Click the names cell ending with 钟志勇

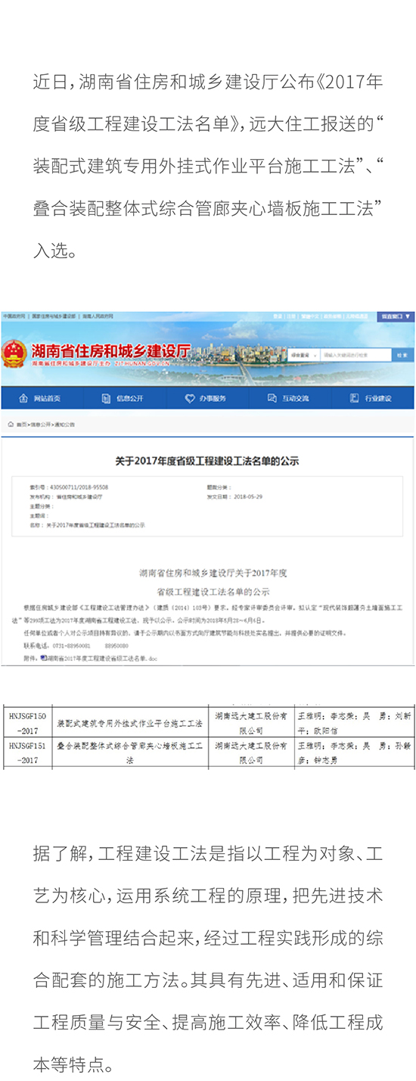coord(355,752)
